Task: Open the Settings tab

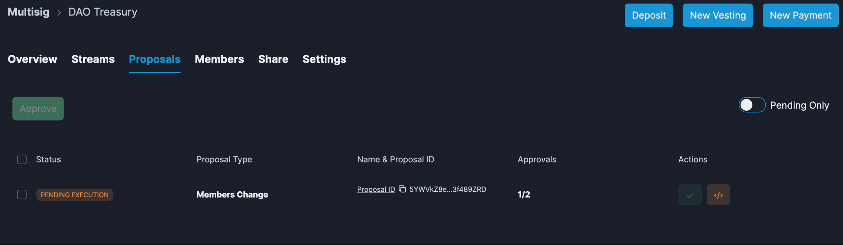Action: coord(324,59)
